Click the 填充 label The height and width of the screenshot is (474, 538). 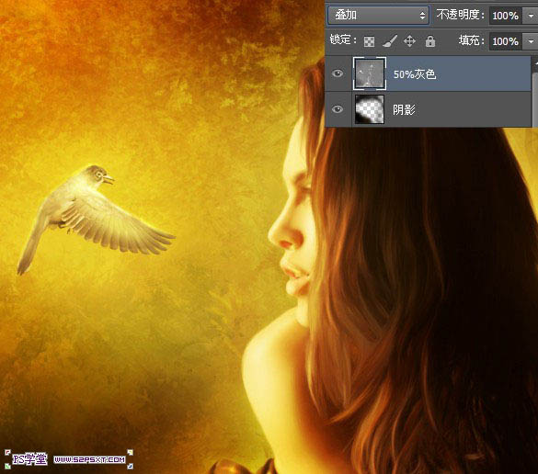pyautogui.click(x=472, y=40)
